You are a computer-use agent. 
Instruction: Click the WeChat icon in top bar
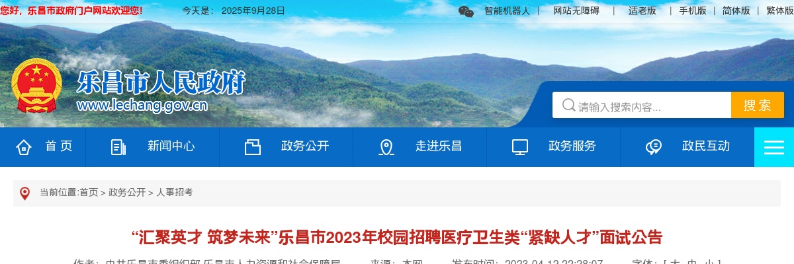466,11
